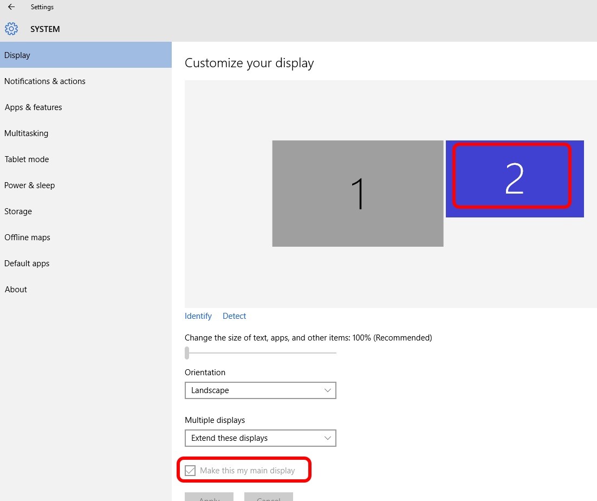Open Default apps settings
Image resolution: width=597 pixels, height=501 pixels.
27,264
